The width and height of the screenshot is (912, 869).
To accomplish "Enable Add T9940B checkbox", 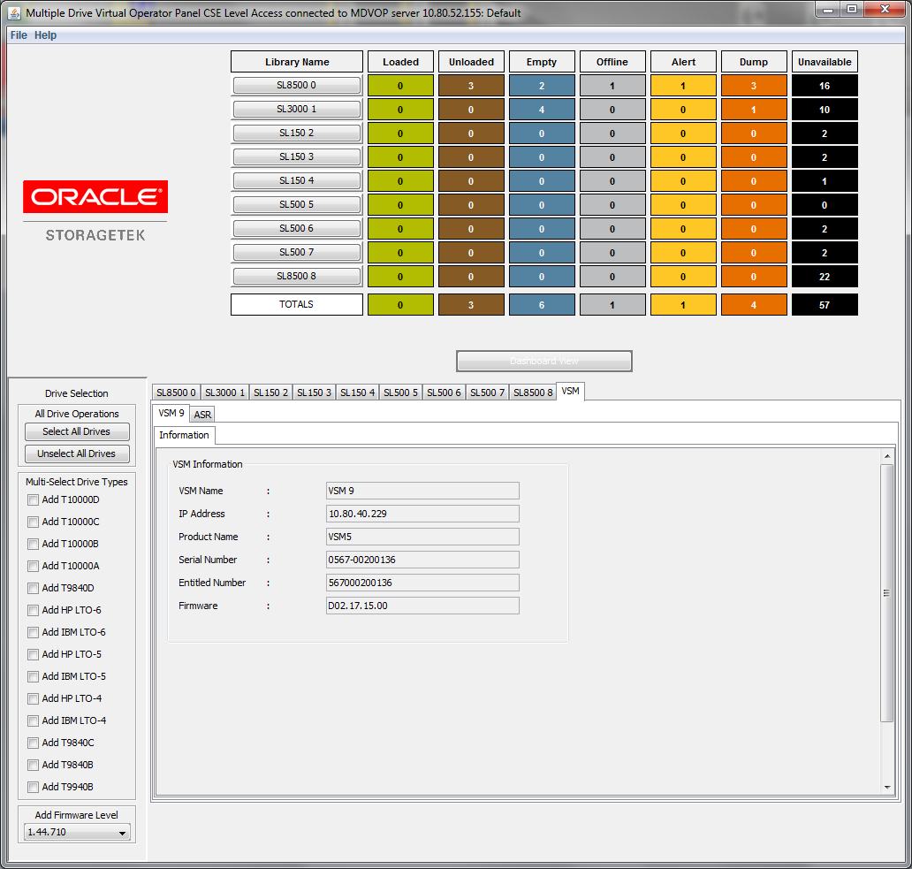I will pos(34,787).
